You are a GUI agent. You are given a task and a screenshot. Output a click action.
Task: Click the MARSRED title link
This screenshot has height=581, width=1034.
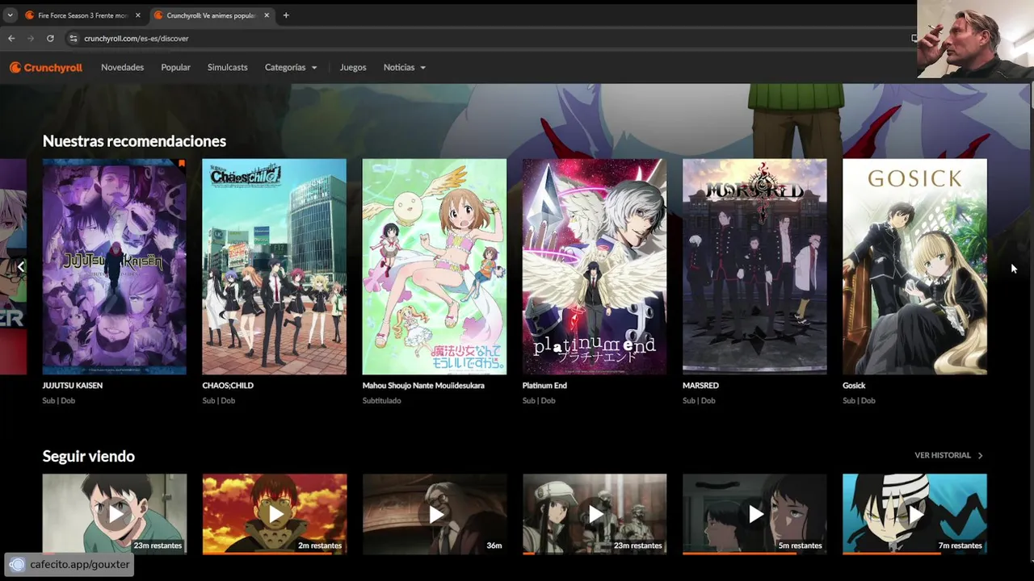tap(700, 386)
